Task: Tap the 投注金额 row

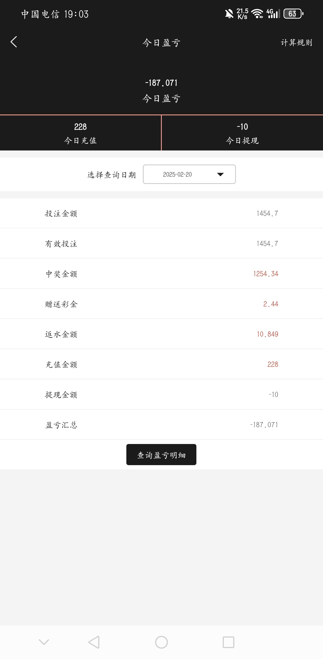Action: 161,213
